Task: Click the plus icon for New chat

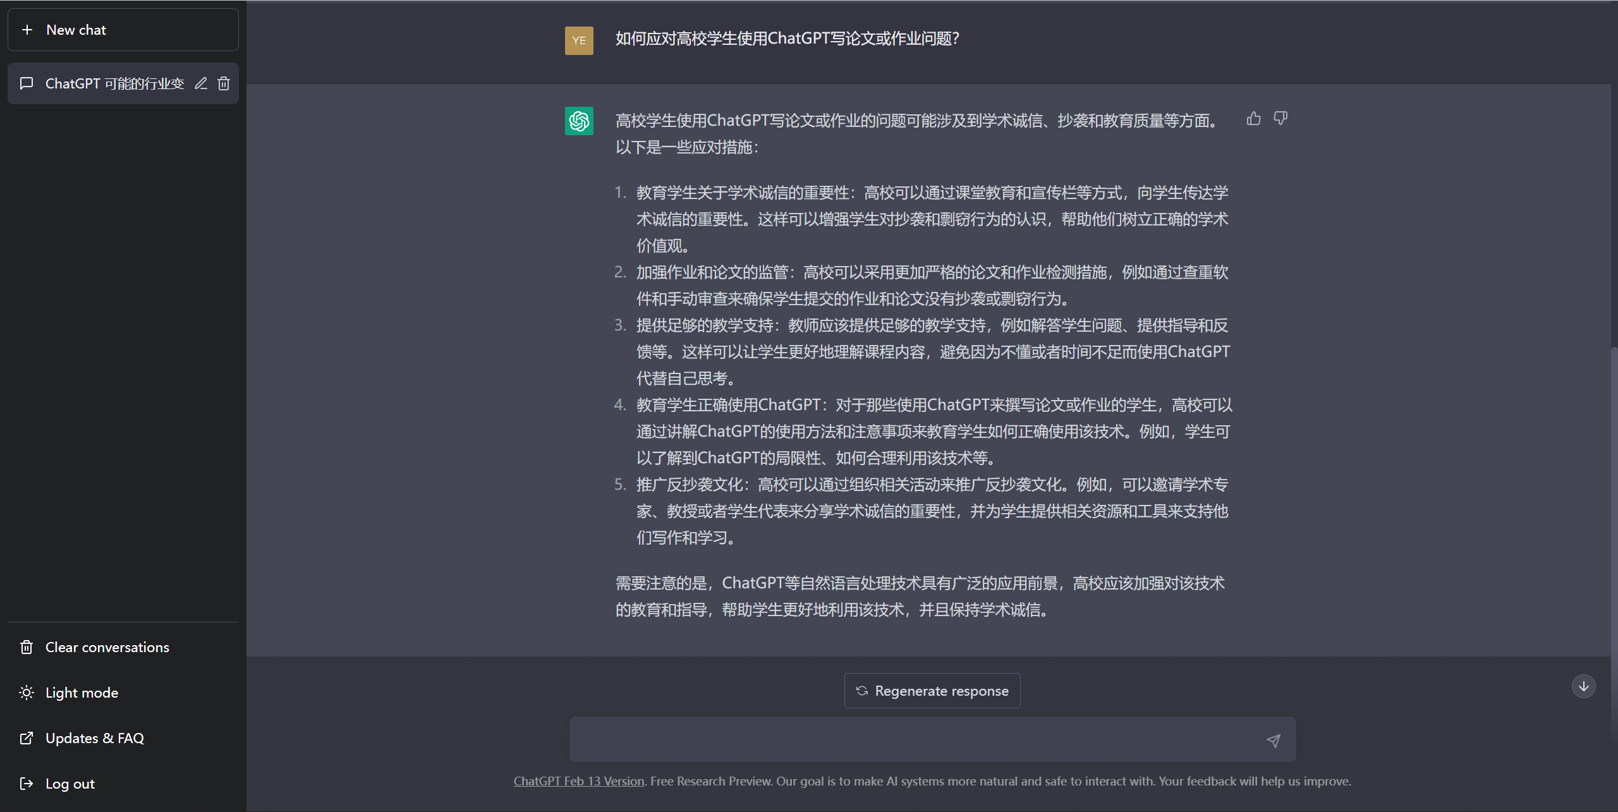Action: [27, 30]
